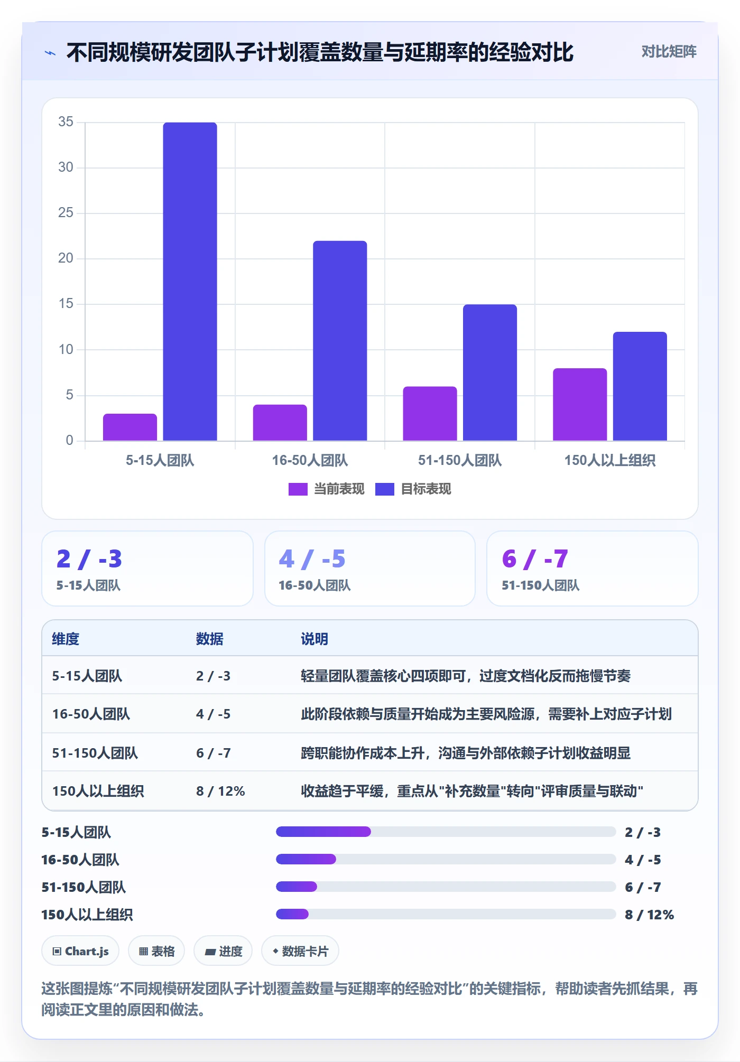Click the 5-15人团队 progress bar
The height and width of the screenshot is (1062, 740).
446,832
